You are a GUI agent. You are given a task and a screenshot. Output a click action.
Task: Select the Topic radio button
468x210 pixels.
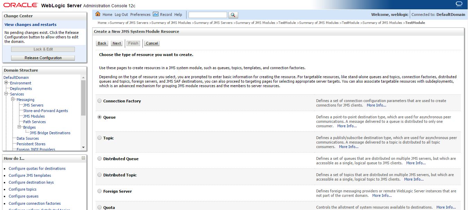(x=100, y=138)
